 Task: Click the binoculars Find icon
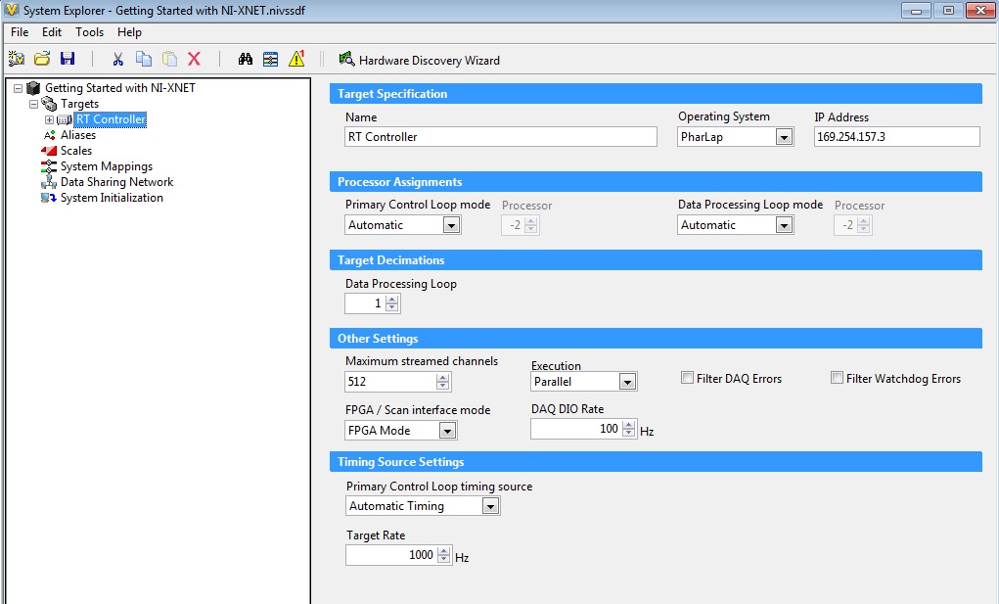point(246,60)
